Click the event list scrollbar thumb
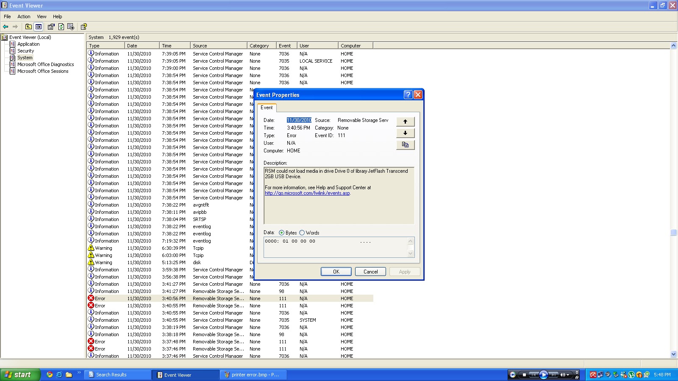This screenshot has height=381, width=678. 674,232
